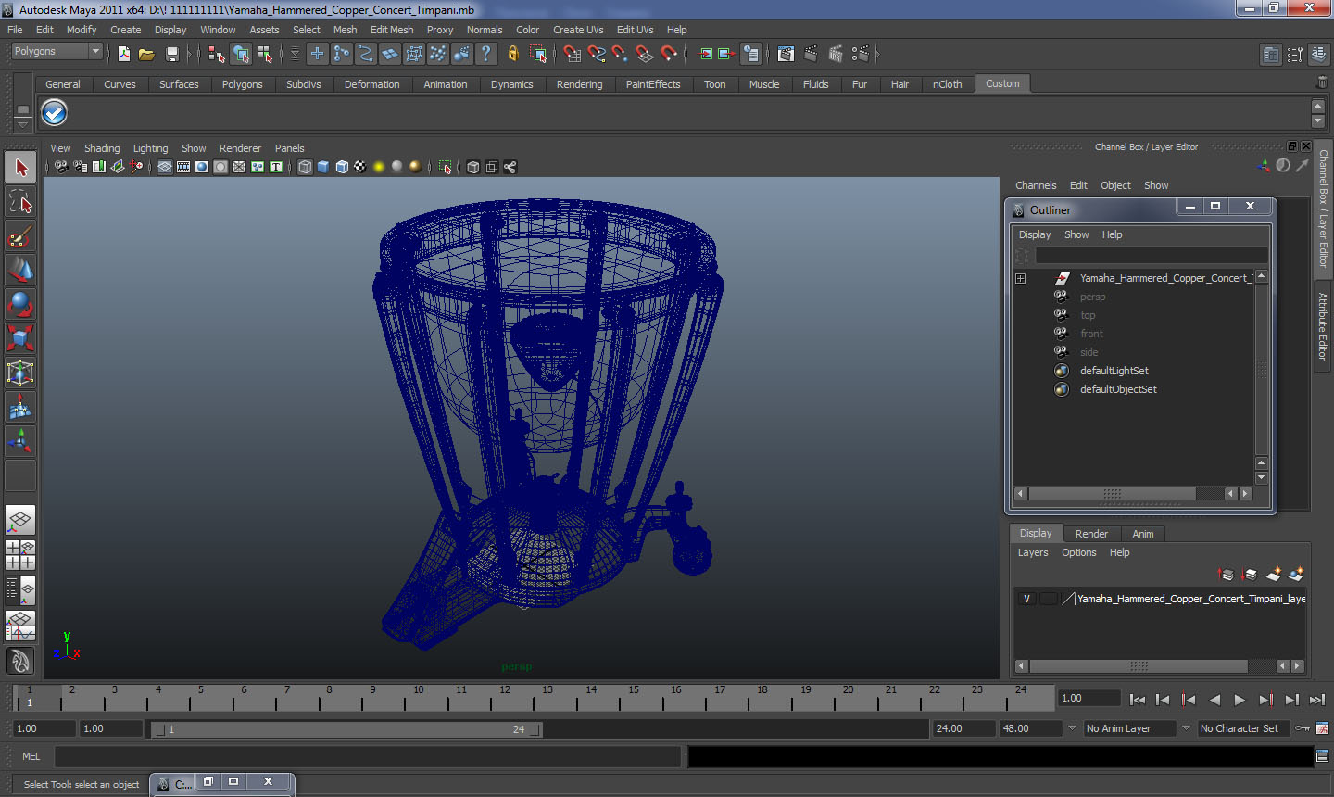Create layer from selected objects
This screenshot has width=1334, height=797.
[x=1296, y=575]
